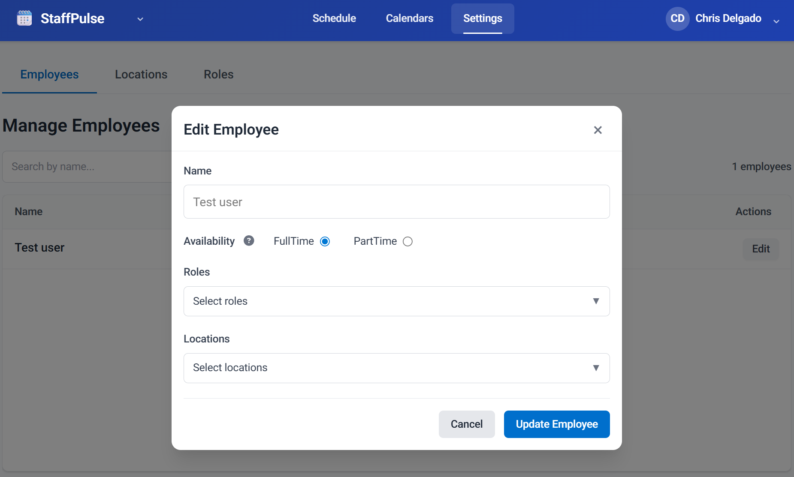
Task: Click the StaffPulse calendar logo icon
Action: (x=24, y=18)
